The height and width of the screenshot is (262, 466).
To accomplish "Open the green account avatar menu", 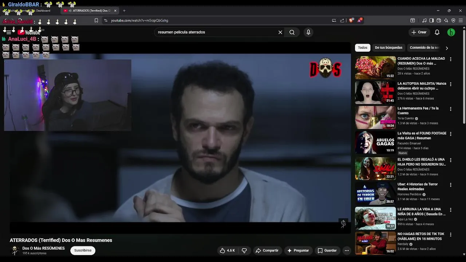I will (451, 32).
